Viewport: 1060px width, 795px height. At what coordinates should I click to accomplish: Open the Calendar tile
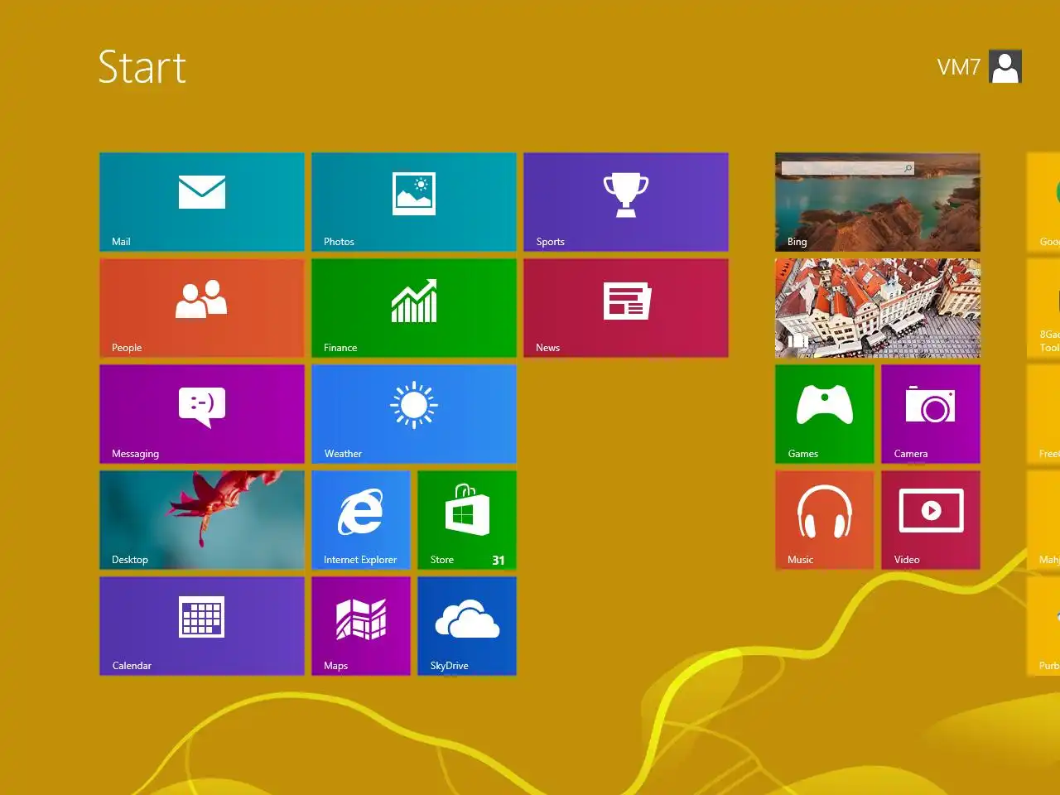point(202,626)
